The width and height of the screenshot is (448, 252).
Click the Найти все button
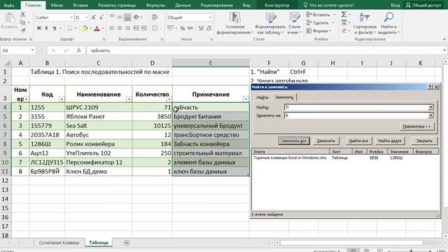pos(358,141)
